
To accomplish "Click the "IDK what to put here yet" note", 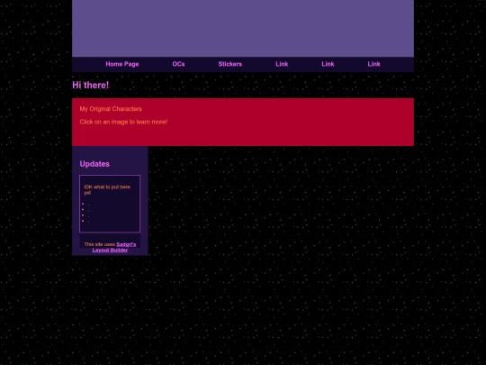I will point(107,189).
